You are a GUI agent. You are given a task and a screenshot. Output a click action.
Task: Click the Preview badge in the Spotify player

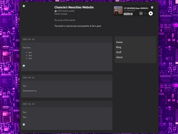point(127,14)
